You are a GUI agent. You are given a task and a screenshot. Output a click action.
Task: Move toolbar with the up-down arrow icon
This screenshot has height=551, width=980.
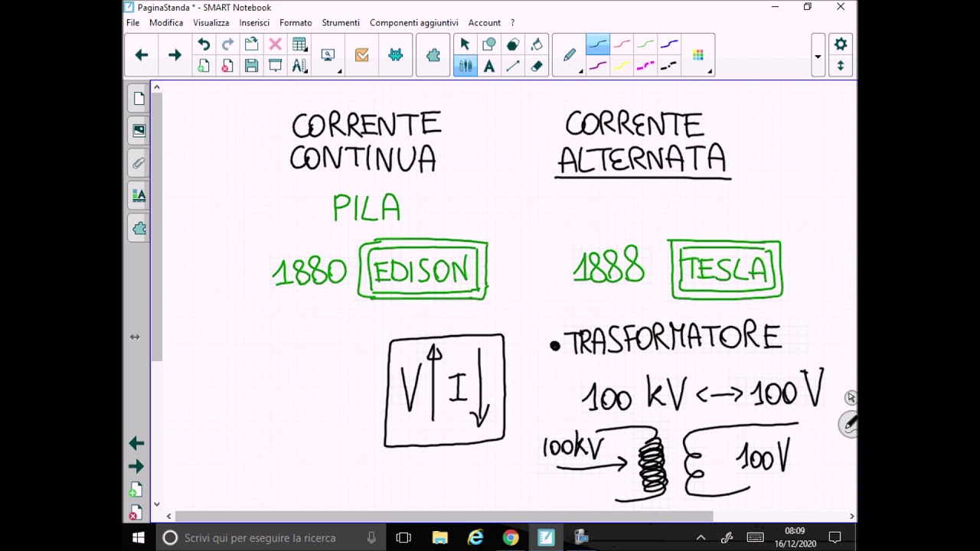[x=841, y=66]
